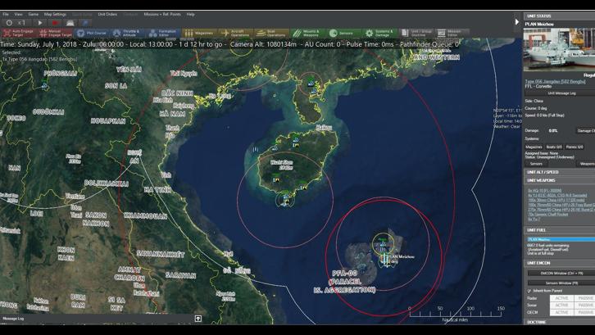This screenshot has width=595, height=335.
Task: Open the Sensors toolbar button
Action: click(x=343, y=33)
